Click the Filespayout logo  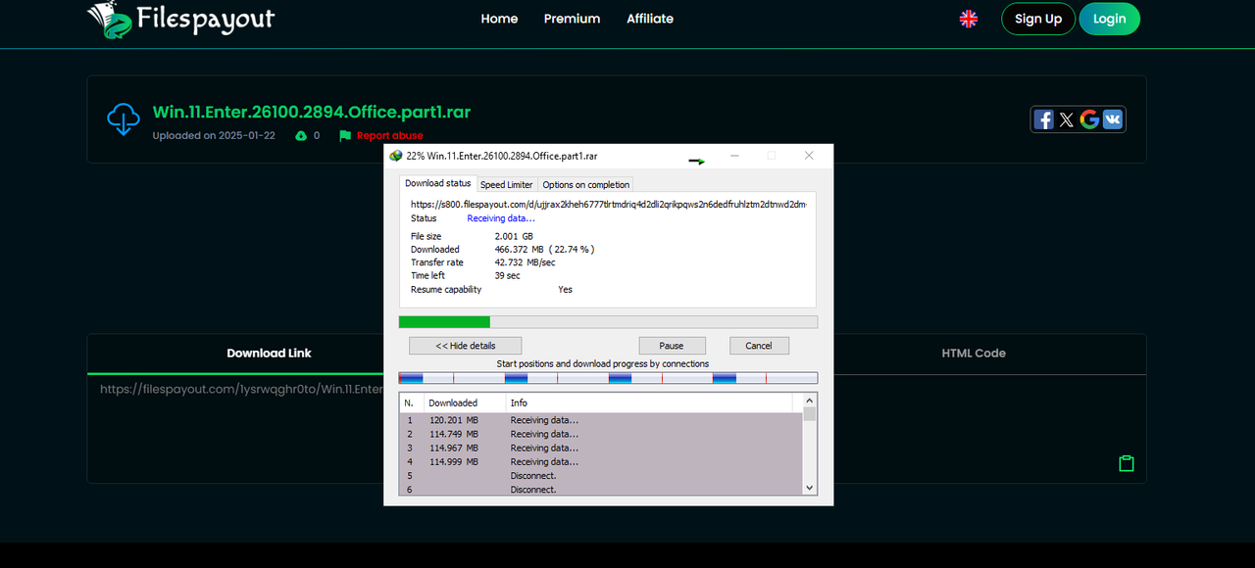pos(180,19)
